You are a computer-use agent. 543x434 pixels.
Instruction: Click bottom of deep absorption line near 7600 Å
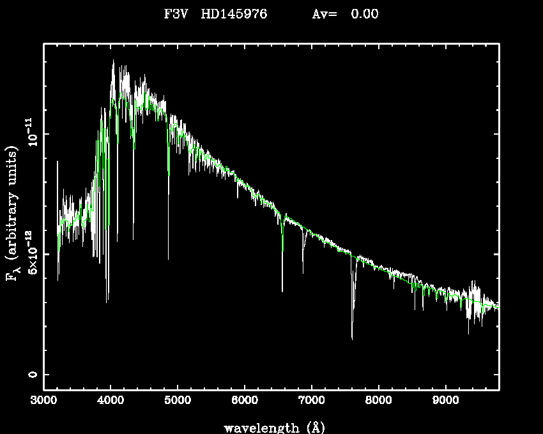click(x=352, y=338)
